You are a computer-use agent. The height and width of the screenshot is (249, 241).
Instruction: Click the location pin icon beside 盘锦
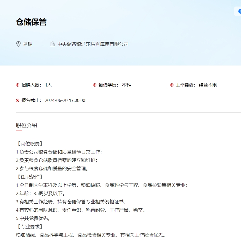(18, 44)
